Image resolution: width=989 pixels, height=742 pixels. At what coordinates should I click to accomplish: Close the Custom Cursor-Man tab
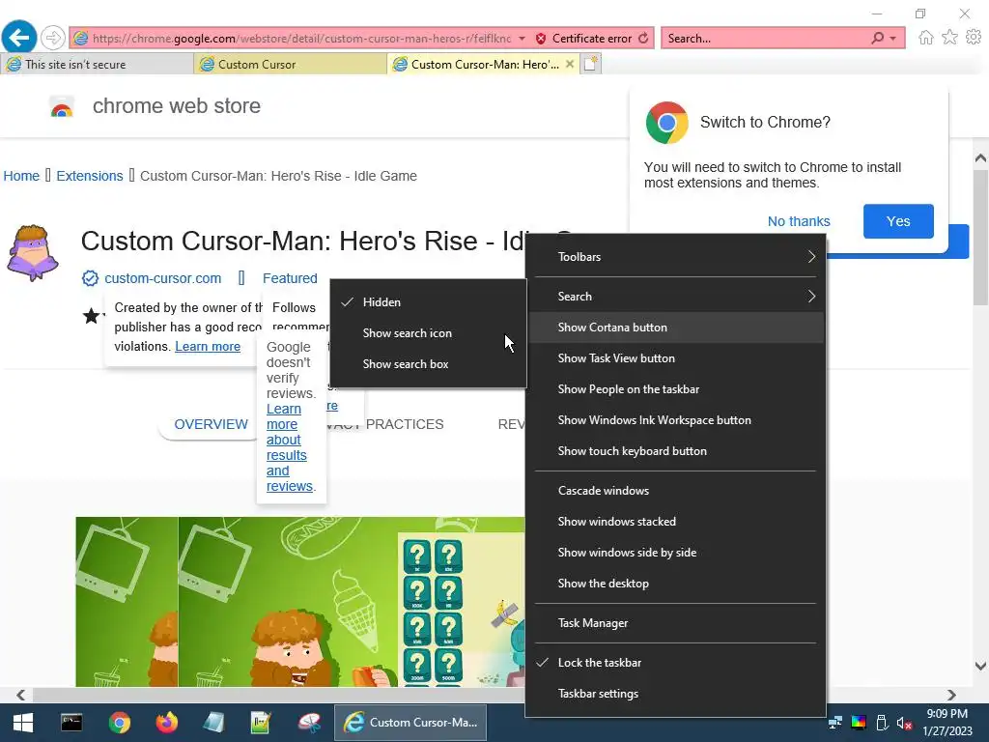click(570, 64)
